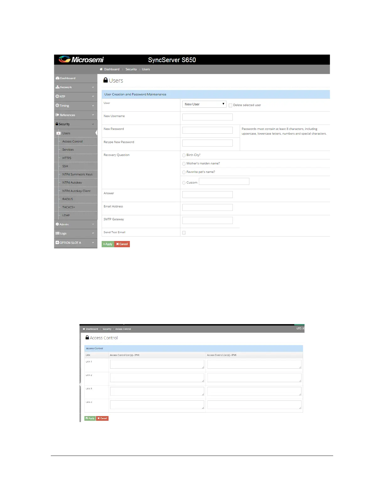The width and height of the screenshot is (384, 497).
Task: Click the LAN 3 IPv4 access list box
Action: tap(157, 391)
